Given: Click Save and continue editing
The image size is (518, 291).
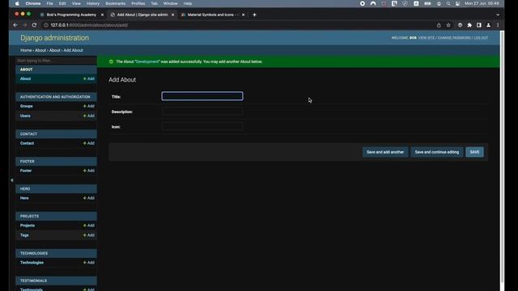Looking at the screenshot, I should click(x=437, y=152).
